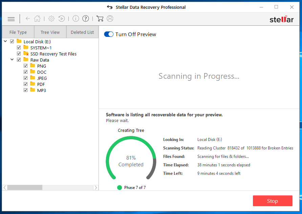
Task: Uncheck SSD Recovery Test Files checkbox
Action: pos(19,54)
